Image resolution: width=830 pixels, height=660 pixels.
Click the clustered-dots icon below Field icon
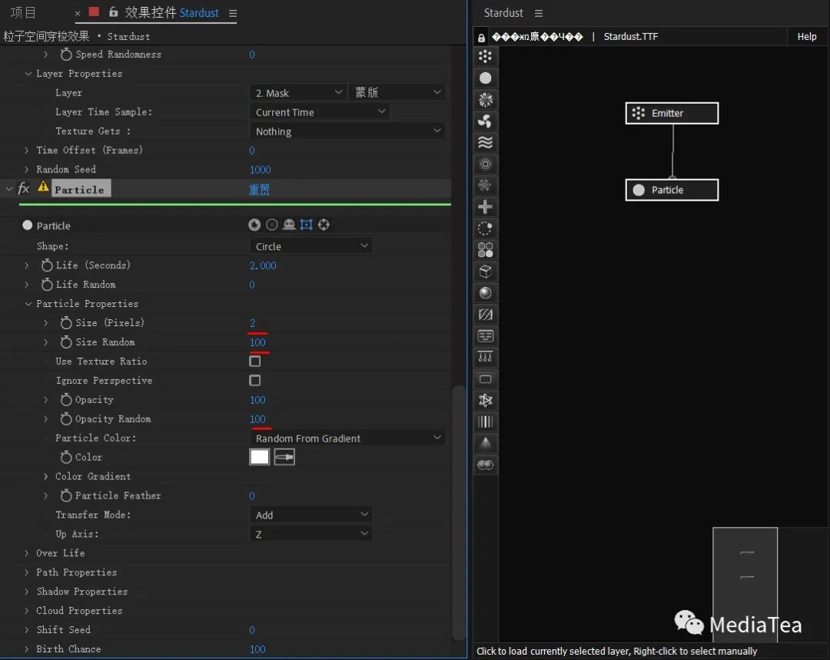coord(485,185)
